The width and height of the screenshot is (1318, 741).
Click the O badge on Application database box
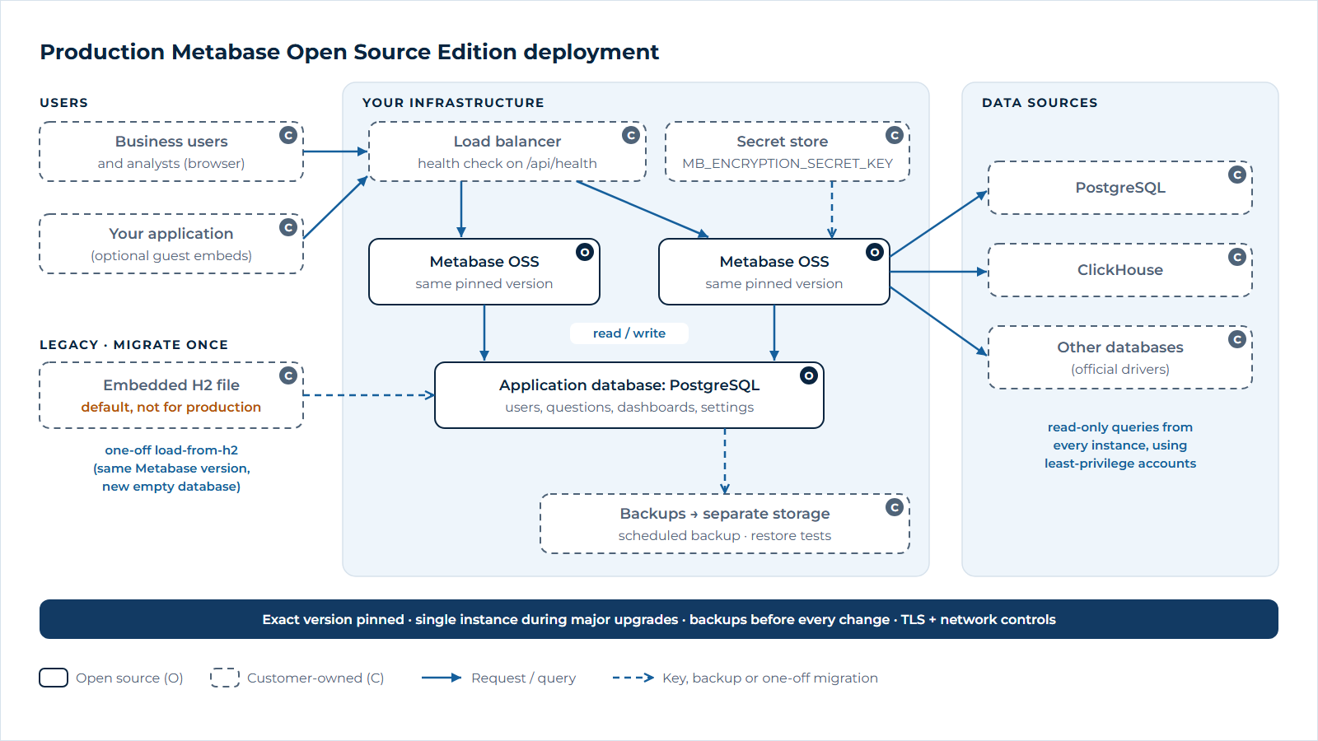(x=809, y=375)
